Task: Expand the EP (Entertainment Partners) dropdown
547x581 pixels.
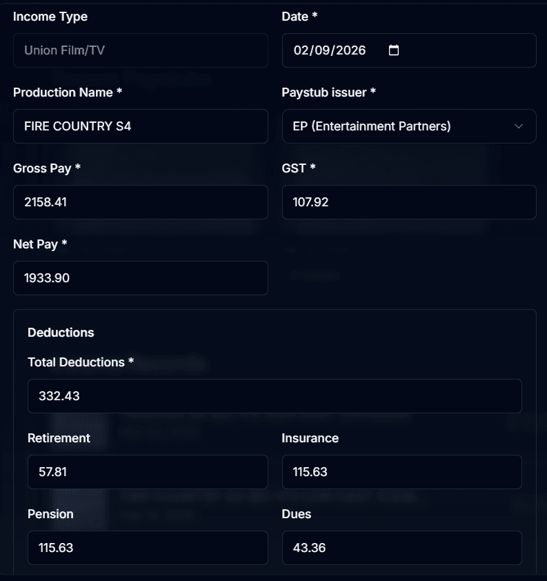Action: [409, 126]
